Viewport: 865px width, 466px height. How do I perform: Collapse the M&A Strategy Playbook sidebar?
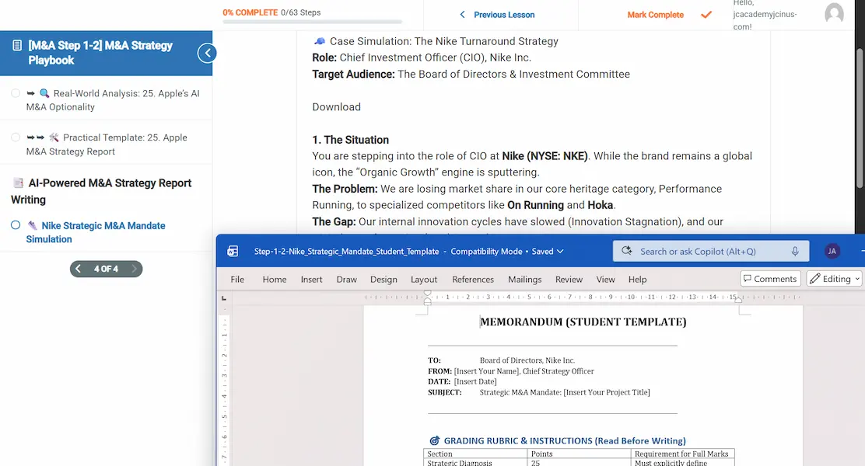pyautogui.click(x=206, y=53)
